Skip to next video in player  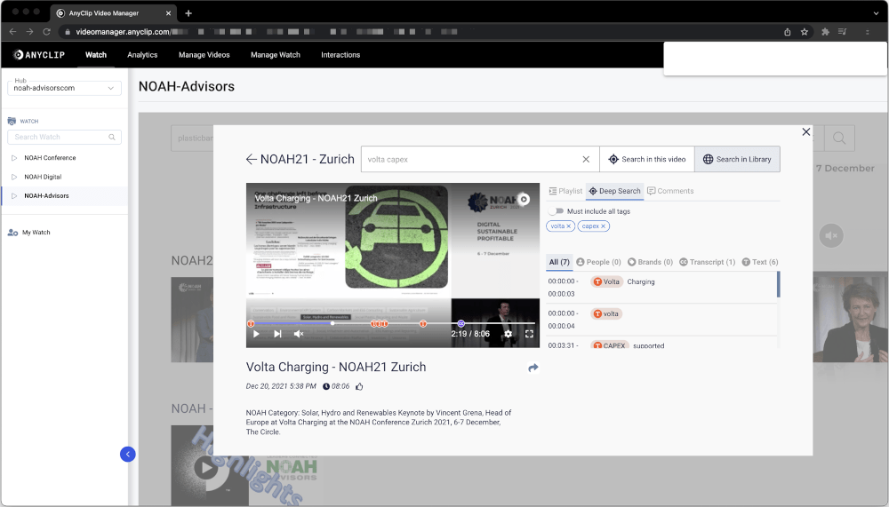click(277, 334)
